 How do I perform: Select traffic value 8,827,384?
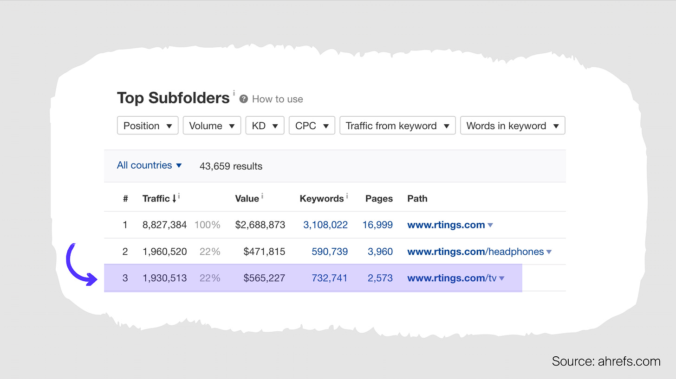click(x=164, y=225)
